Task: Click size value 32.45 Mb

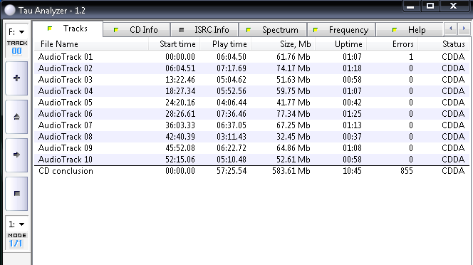Action: tap(293, 137)
